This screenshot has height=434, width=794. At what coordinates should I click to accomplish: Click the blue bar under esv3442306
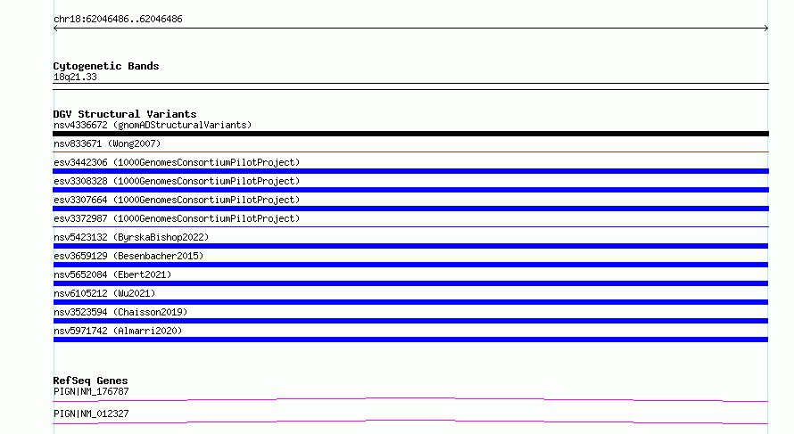click(x=410, y=171)
